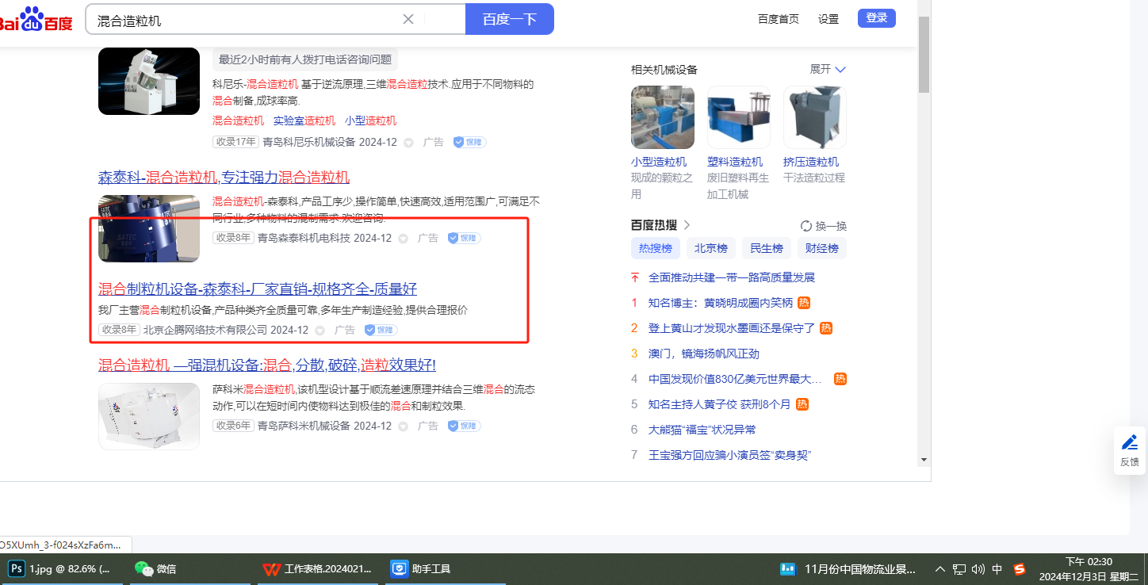Switch to the 财经榜 tab

822,248
